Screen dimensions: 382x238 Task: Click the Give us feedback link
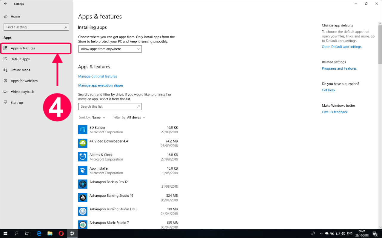coord(335,112)
